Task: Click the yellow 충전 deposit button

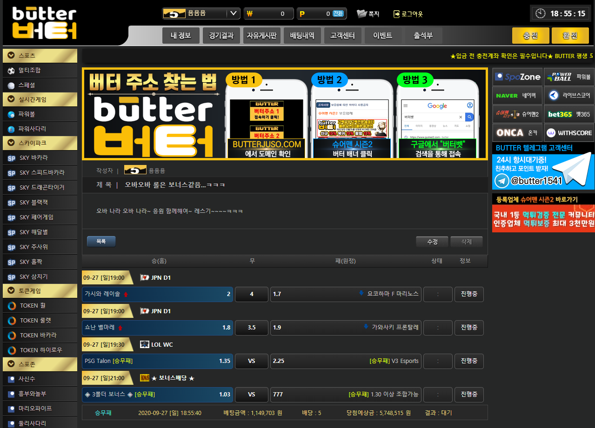Action: point(530,36)
